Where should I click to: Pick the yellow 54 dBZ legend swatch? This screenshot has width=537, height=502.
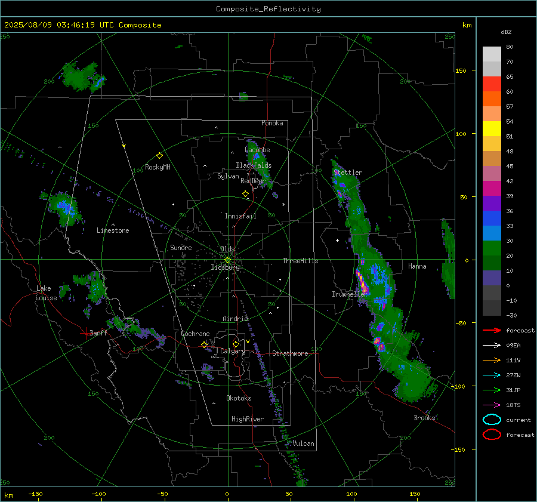click(492, 128)
